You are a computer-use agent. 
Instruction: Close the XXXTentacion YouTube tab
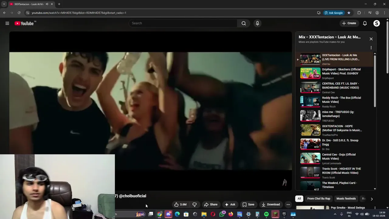(x=52, y=4)
